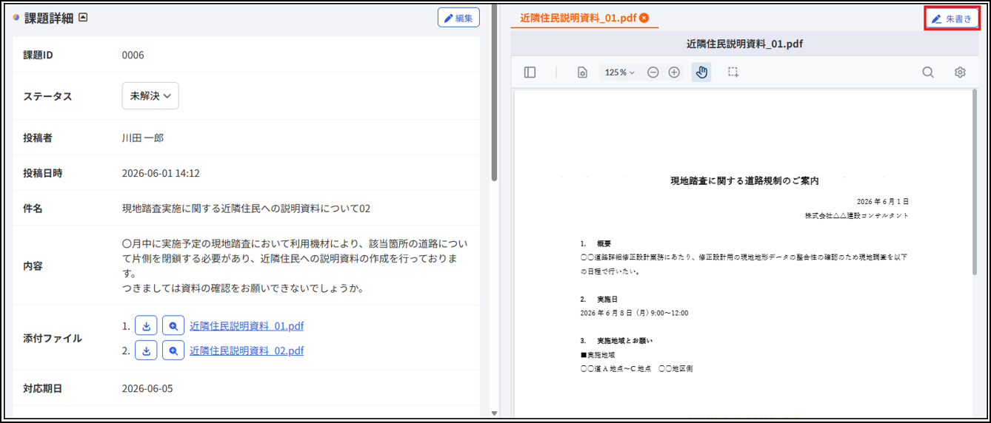Click the PDF title 現地踏査に関する道路規制のご案内
The height and width of the screenshot is (423, 991).
[x=744, y=180]
